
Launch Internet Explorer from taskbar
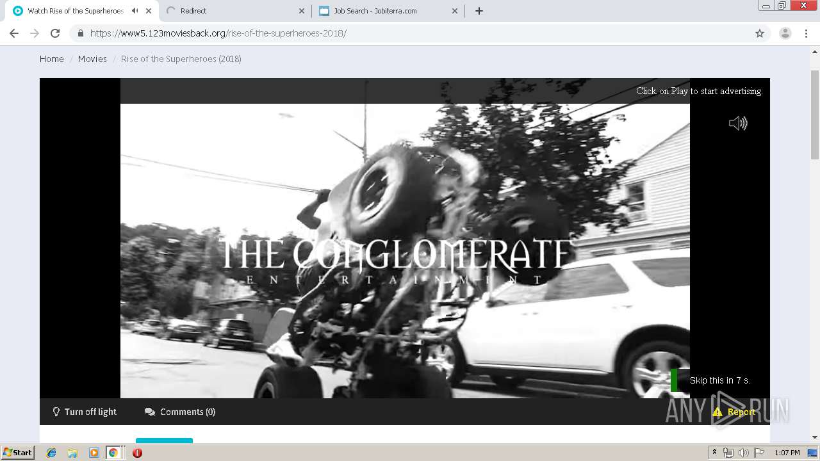(x=51, y=453)
